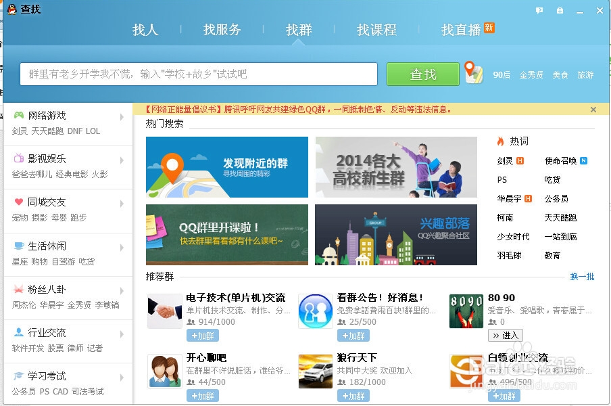Open the nearby map location icon
This screenshot has width=611, height=406.
pos(473,72)
